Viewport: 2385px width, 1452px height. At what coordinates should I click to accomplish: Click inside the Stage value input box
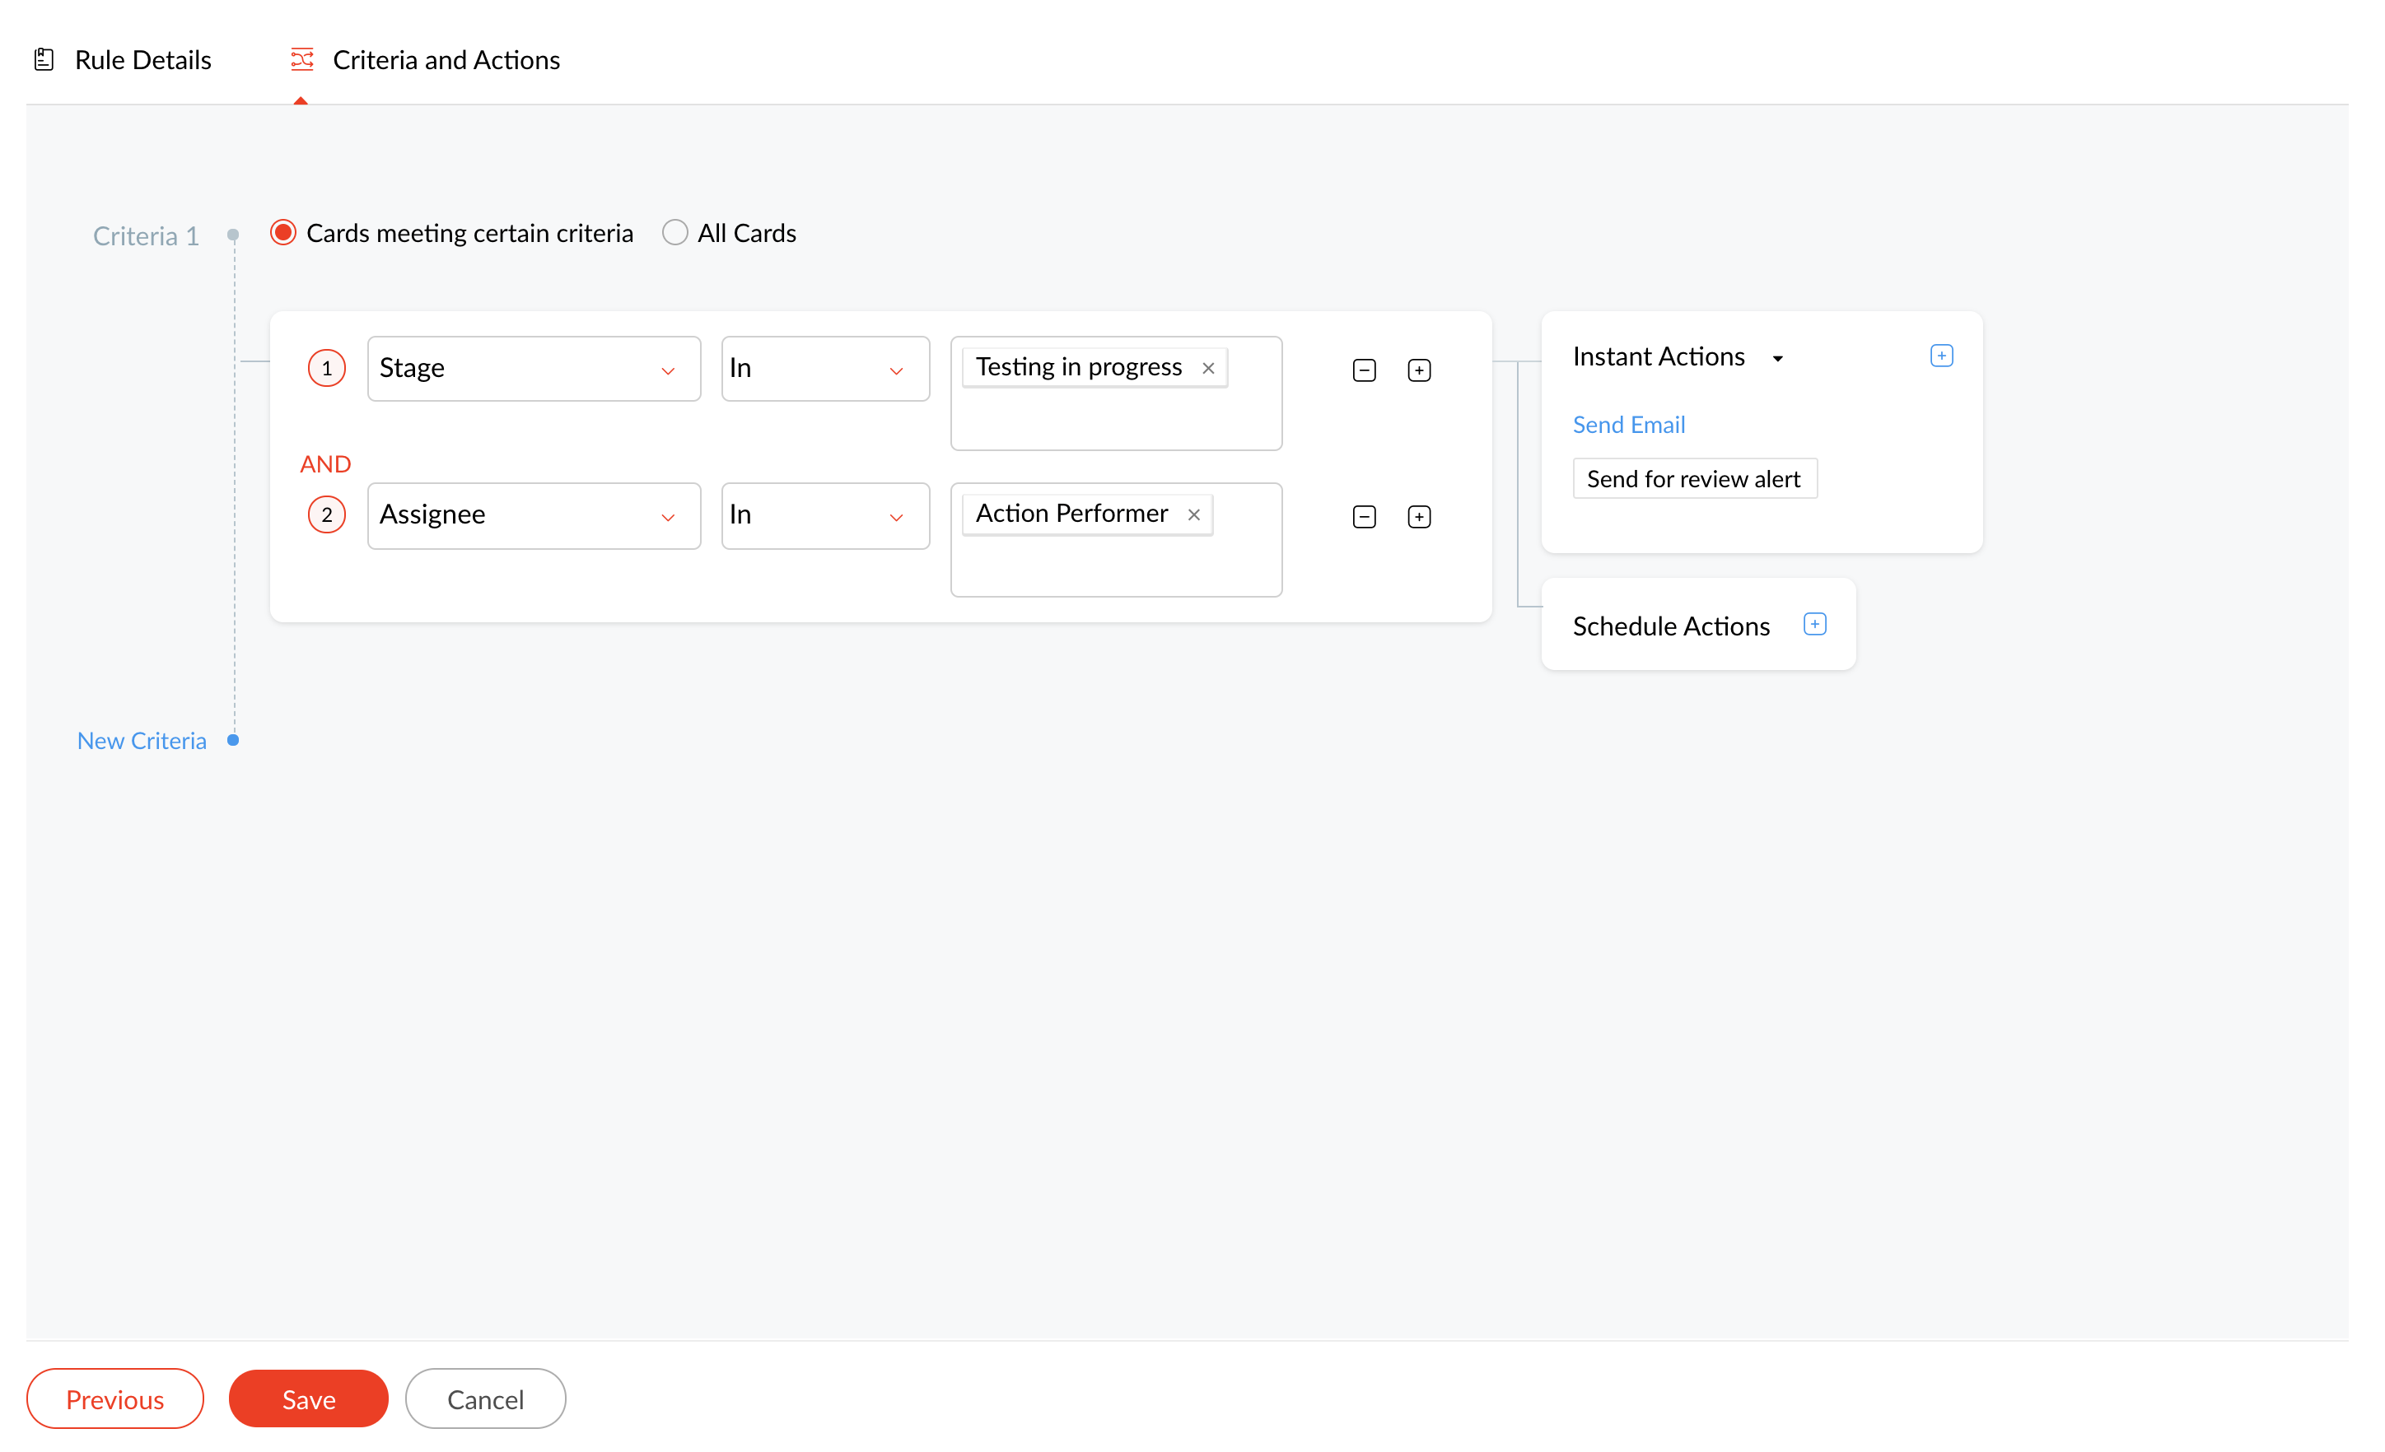pyautogui.click(x=1116, y=420)
